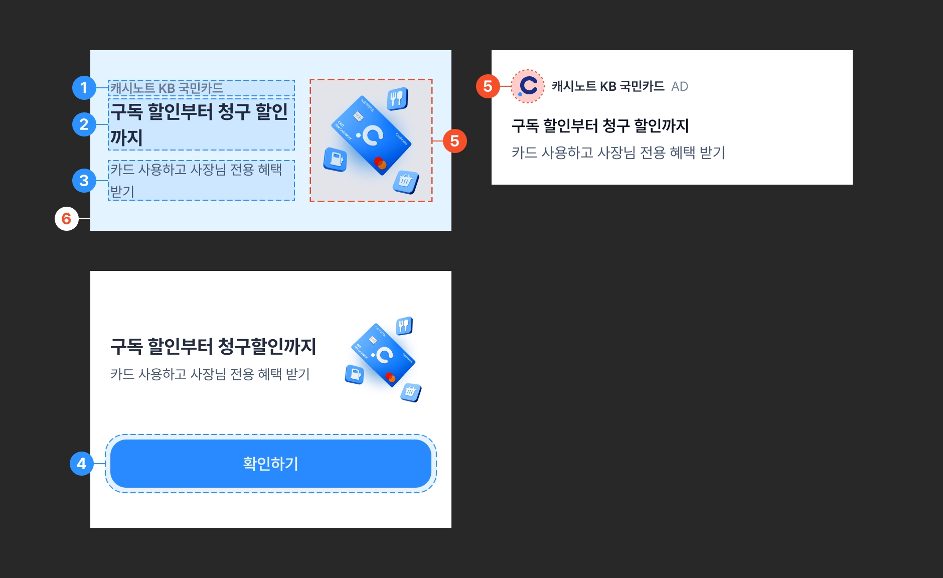This screenshot has width=943, height=578.
Task: Select shopping basket icon in light-blue banner
Action: click(x=405, y=181)
